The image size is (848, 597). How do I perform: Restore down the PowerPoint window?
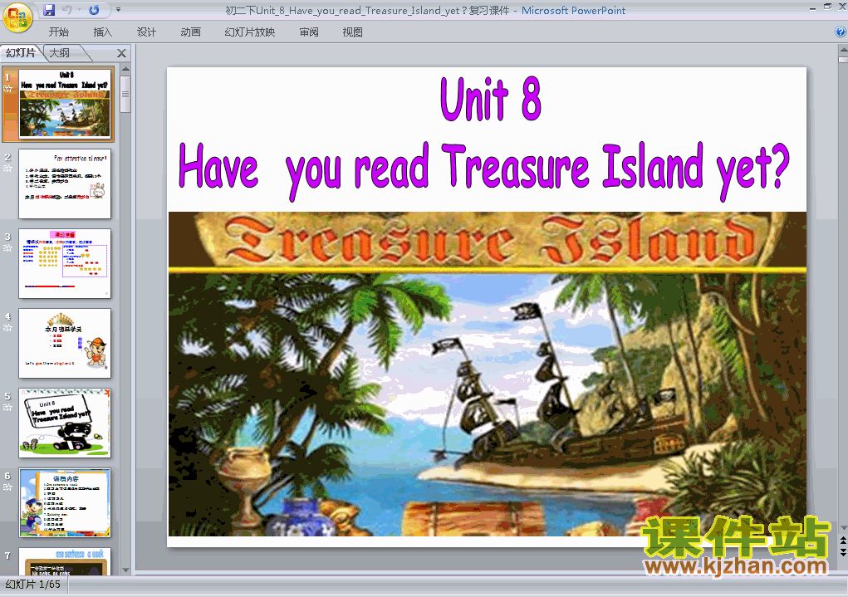click(827, 7)
